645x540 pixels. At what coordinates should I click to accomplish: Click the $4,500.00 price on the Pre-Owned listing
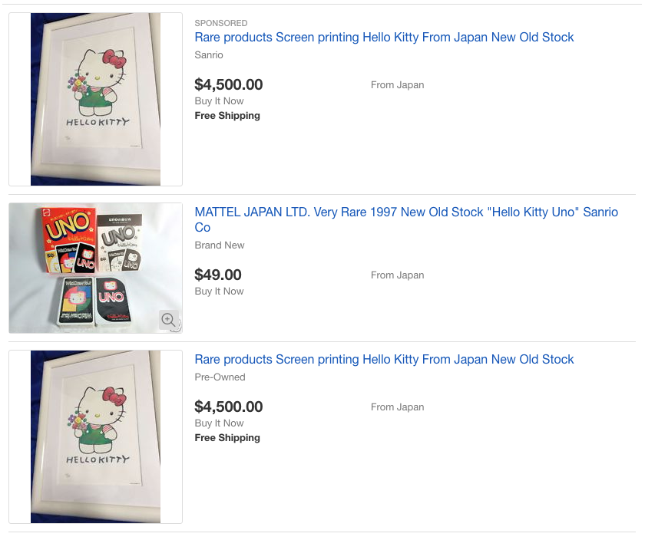(x=229, y=407)
